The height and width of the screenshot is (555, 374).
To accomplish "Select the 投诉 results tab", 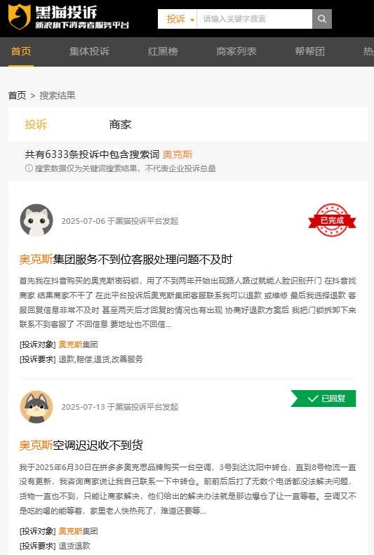I will pyautogui.click(x=36, y=124).
